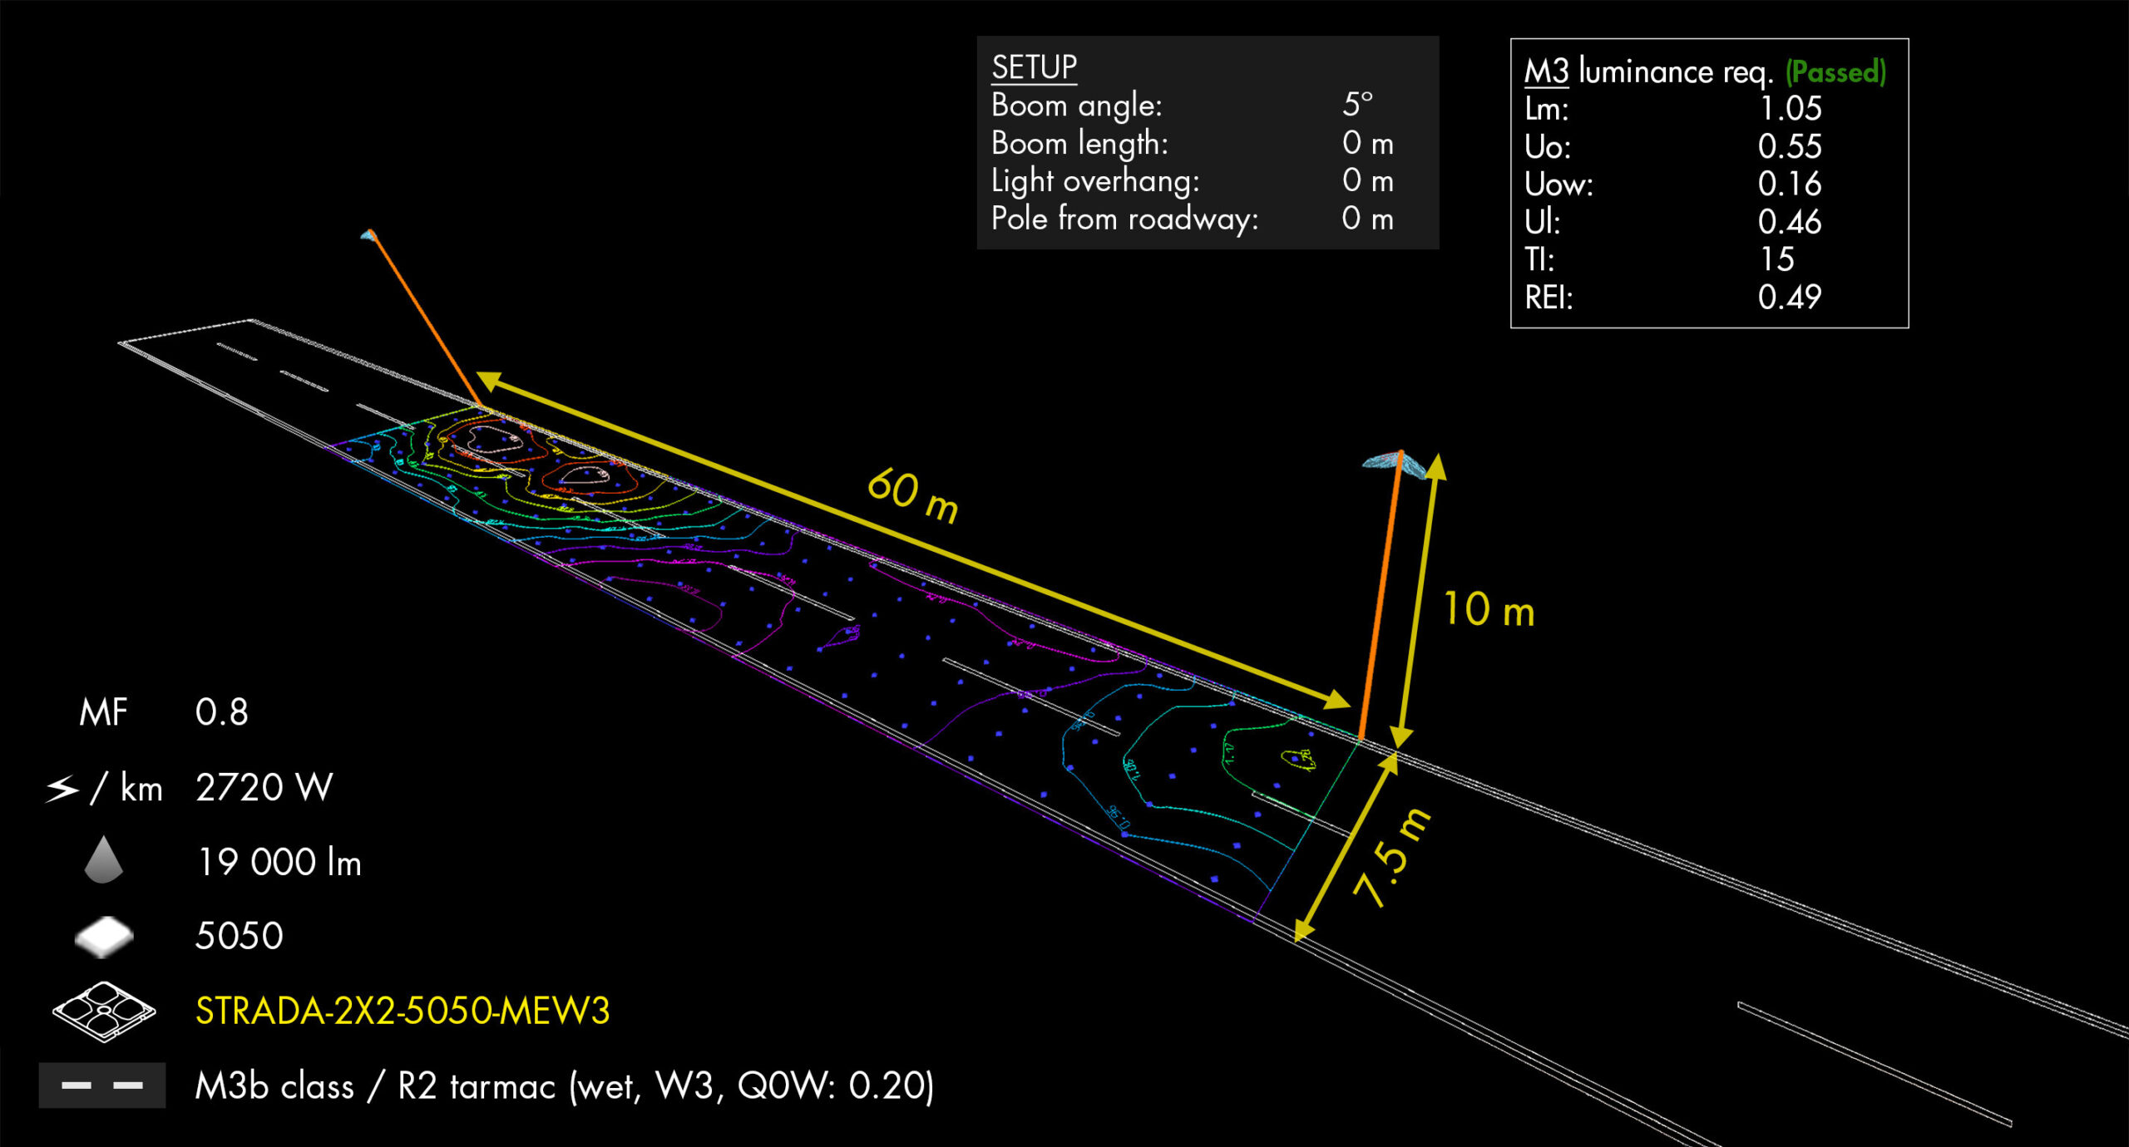Click the 2720 W power value

(264, 787)
